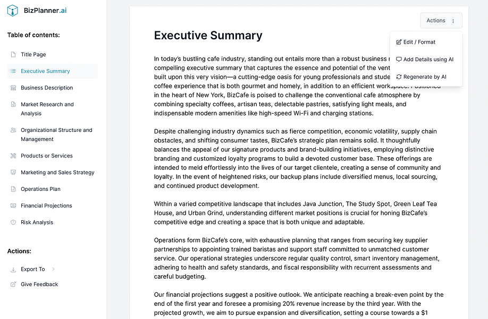
Task: Click the Market Research and Analysis icon
Action: (13, 104)
